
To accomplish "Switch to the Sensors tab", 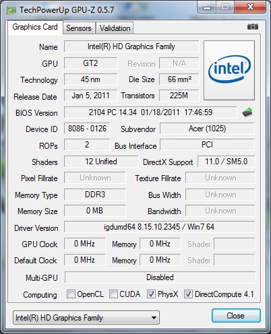I will tap(79, 28).
